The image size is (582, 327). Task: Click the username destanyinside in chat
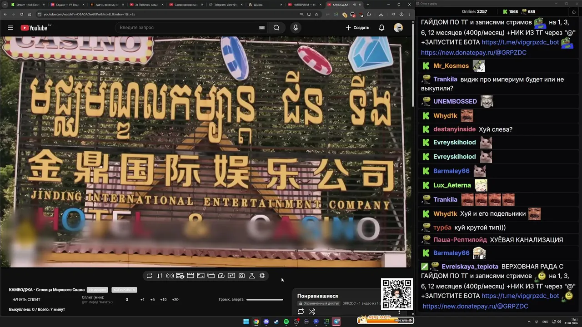click(x=454, y=129)
